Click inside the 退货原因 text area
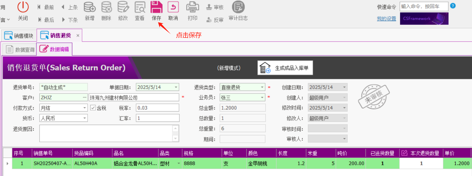This screenshot has width=472, height=176. [106, 133]
